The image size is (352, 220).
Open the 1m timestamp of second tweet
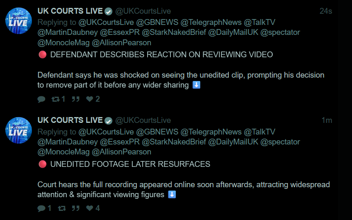coord(327,120)
